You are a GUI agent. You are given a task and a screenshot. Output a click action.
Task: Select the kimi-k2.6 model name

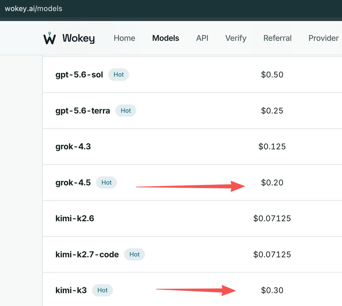click(x=75, y=218)
